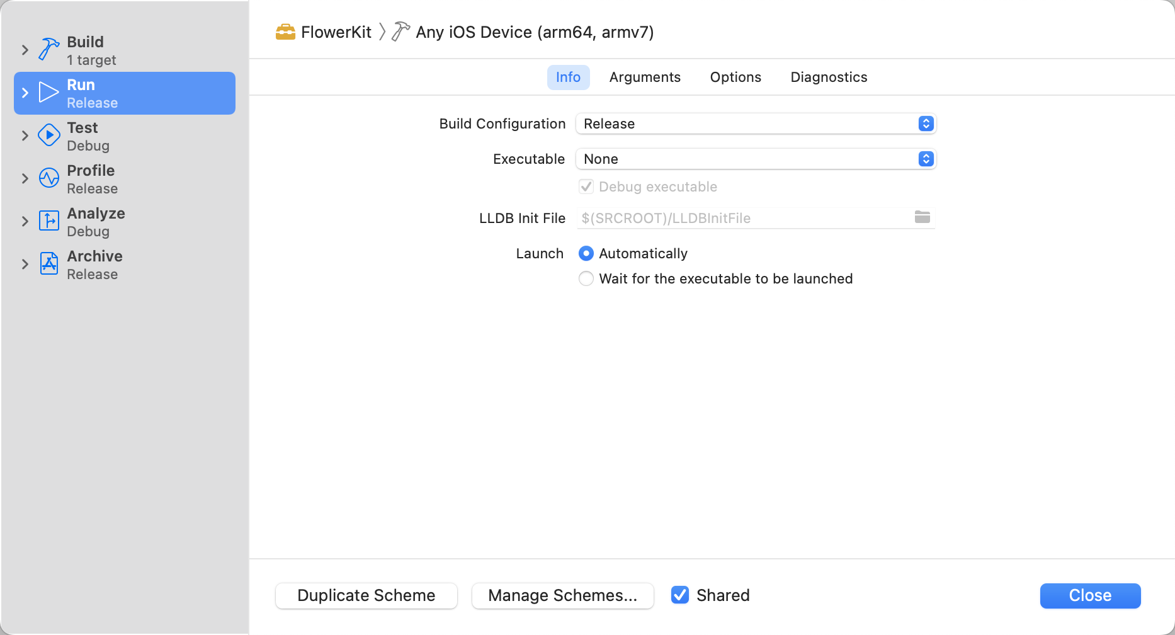This screenshot has height=635, width=1175.
Task: Switch to the Arguments tab
Action: click(x=645, y=77)
